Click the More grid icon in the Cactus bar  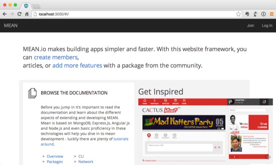point(184,102)
